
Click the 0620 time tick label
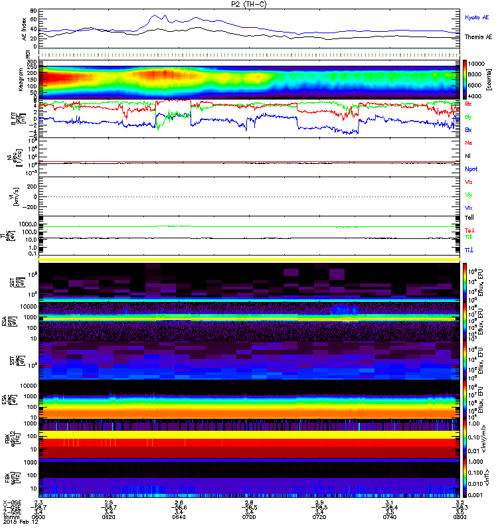click(108, 517)
